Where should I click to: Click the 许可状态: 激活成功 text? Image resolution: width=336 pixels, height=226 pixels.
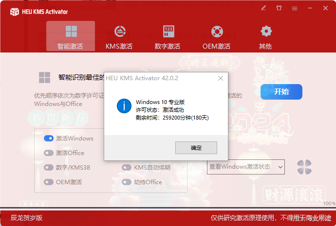pos(160,110)
